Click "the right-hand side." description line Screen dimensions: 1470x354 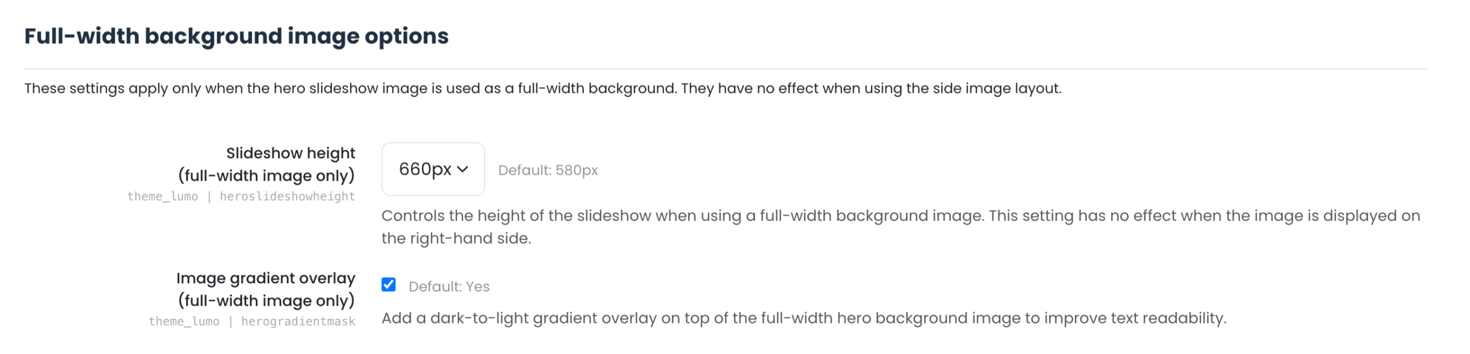pos(456,239)
